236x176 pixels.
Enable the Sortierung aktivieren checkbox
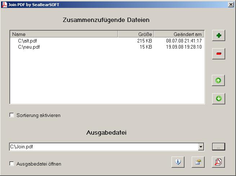12,115
